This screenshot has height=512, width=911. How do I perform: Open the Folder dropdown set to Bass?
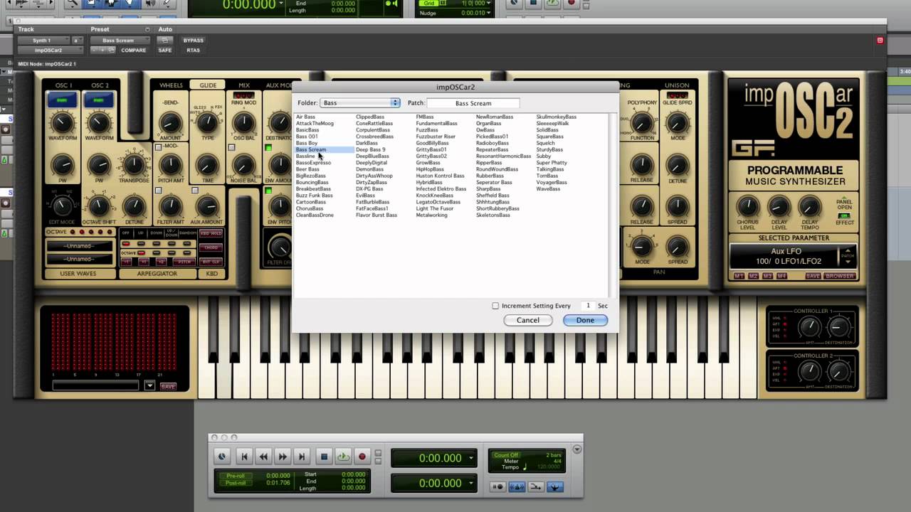pos(360,103)
